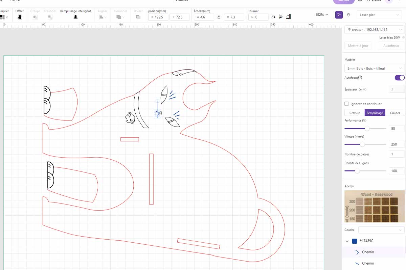Image resolution: width=406 pixels, height=270 pixels.
Task: Open the Couche layer dropdown
Action: pos(382,230)
